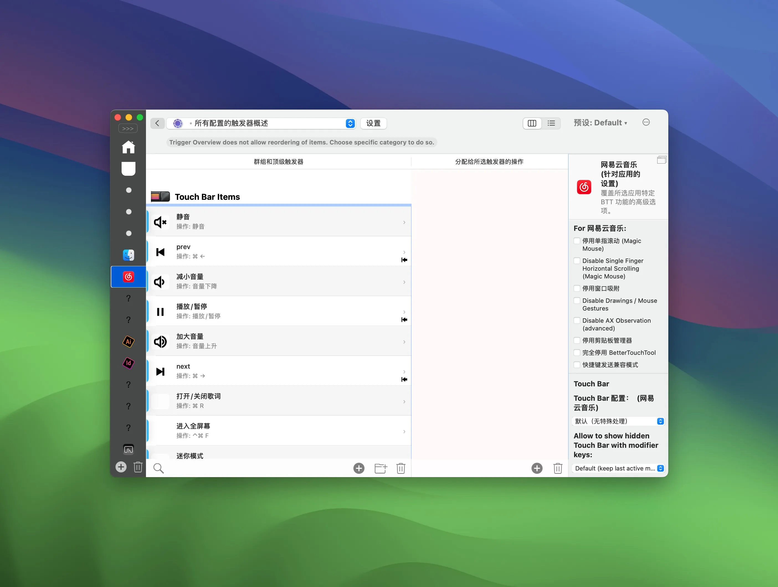Create a new group with the folder-plus icon
Viewport: 778px width, 587px height.
(380, 468)
